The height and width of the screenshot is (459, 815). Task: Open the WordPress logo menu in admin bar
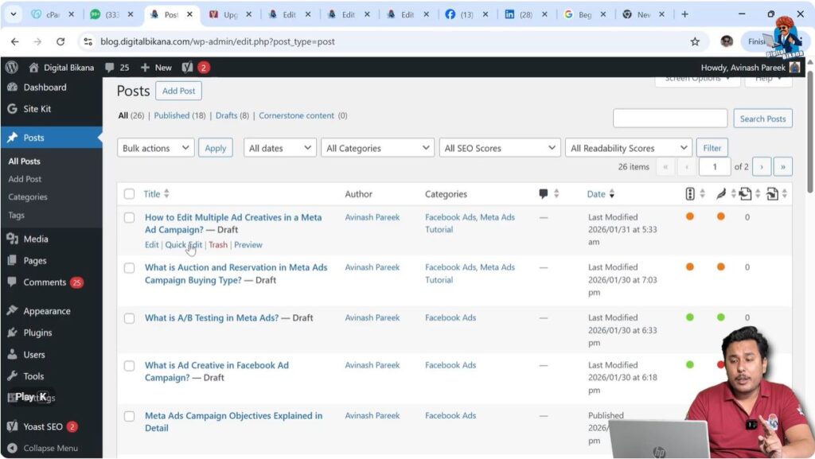tap(10, 67)
